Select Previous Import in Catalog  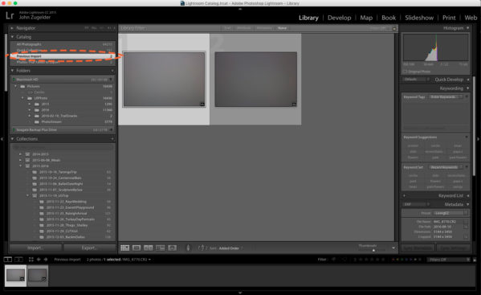63,56
